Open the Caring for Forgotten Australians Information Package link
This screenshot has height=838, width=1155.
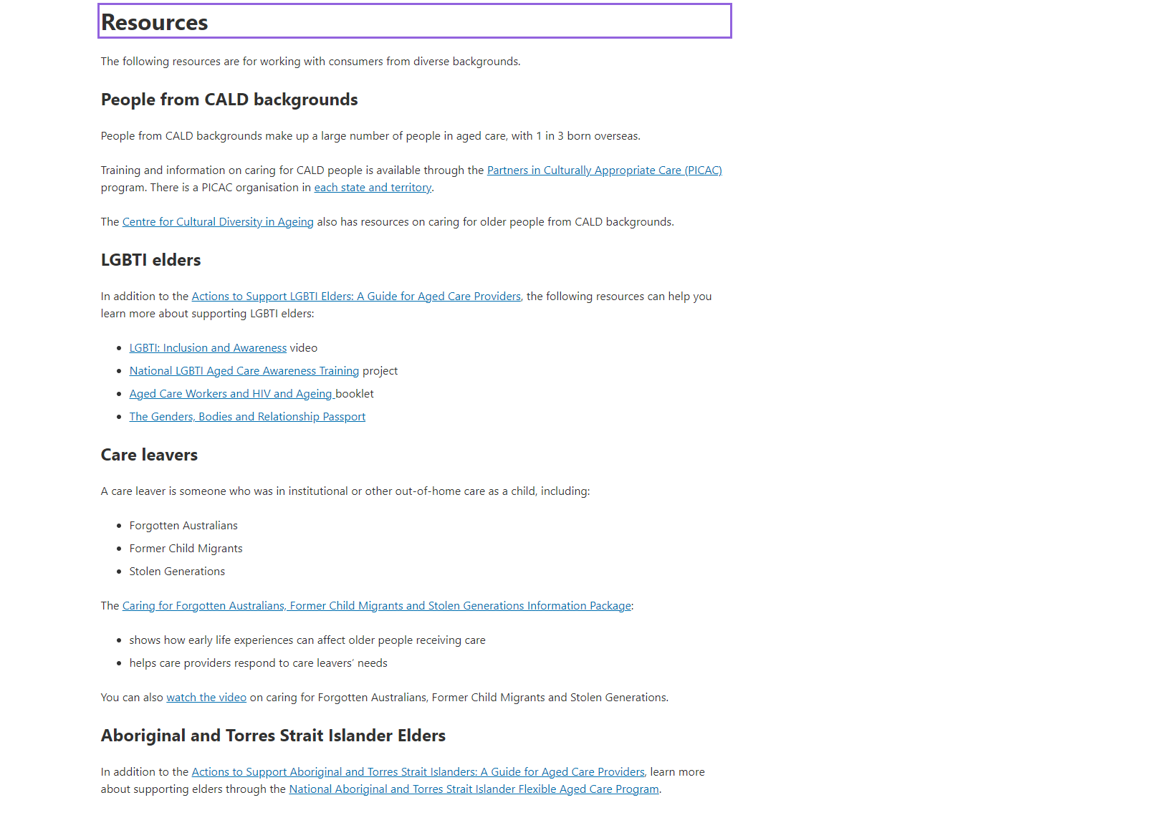point(376,606)
